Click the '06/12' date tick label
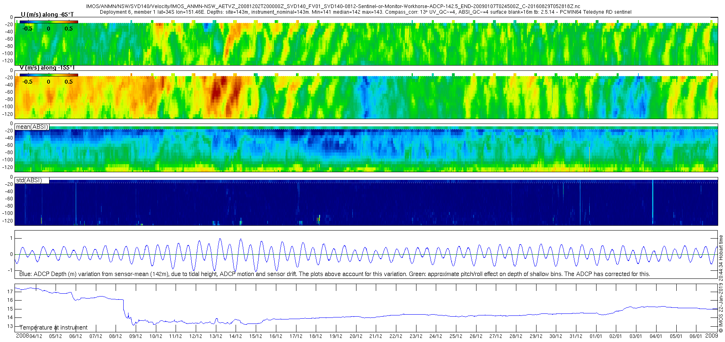725x342 pixels. point(76,336)
